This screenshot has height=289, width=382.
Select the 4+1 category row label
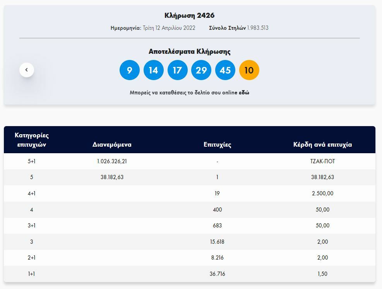[32, 193]
